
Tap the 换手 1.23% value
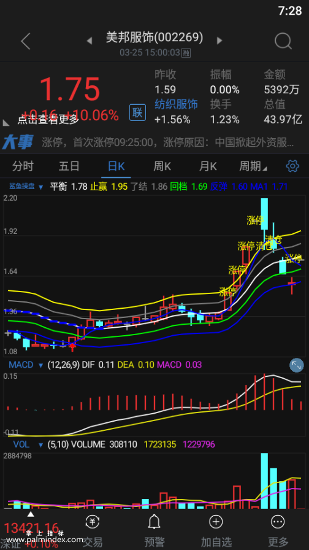[224, 120]
